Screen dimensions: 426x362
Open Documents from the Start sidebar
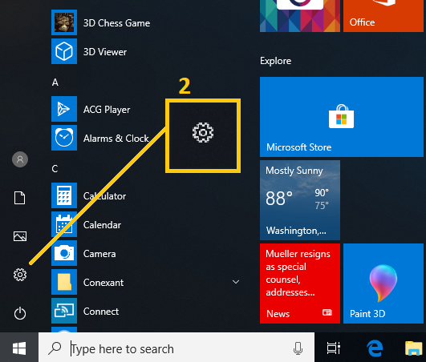point(19,198)
